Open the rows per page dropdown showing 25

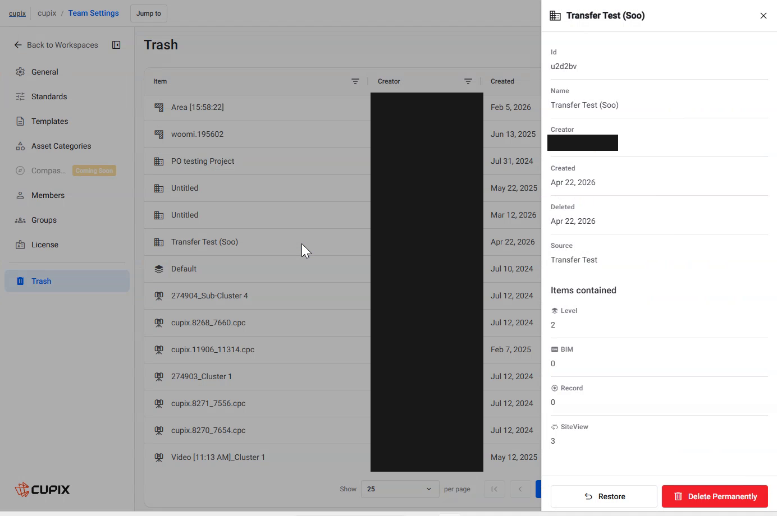point(400,489)
